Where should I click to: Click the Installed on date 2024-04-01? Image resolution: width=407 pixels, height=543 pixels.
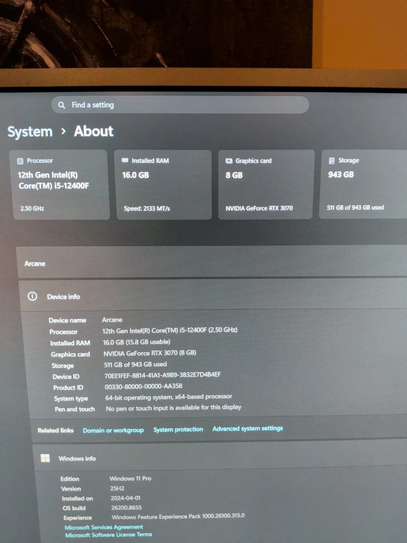coord(125,498)
